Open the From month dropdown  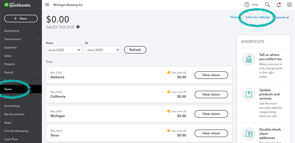click(x=64, y=50)
